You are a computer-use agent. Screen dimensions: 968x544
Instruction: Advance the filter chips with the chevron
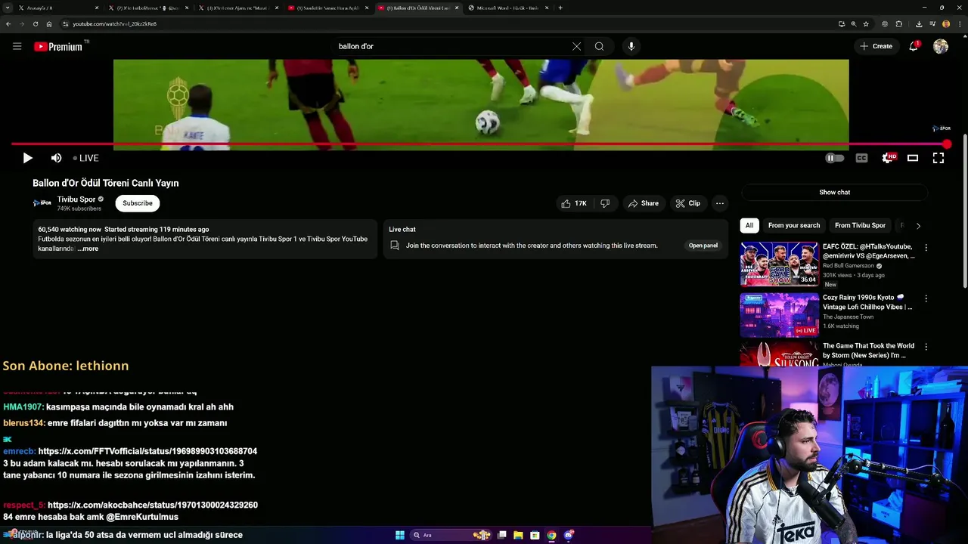(x=918, y=225)
